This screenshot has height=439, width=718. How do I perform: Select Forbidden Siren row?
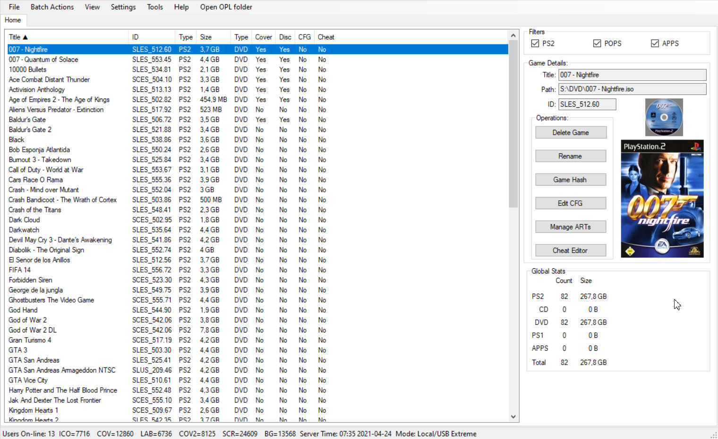257,280
